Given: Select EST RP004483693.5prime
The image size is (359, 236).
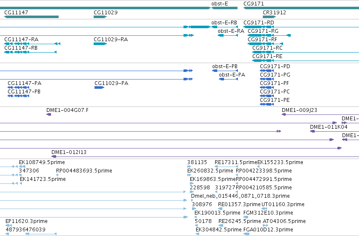Looking at the screenshot, I should click(57, 175).
